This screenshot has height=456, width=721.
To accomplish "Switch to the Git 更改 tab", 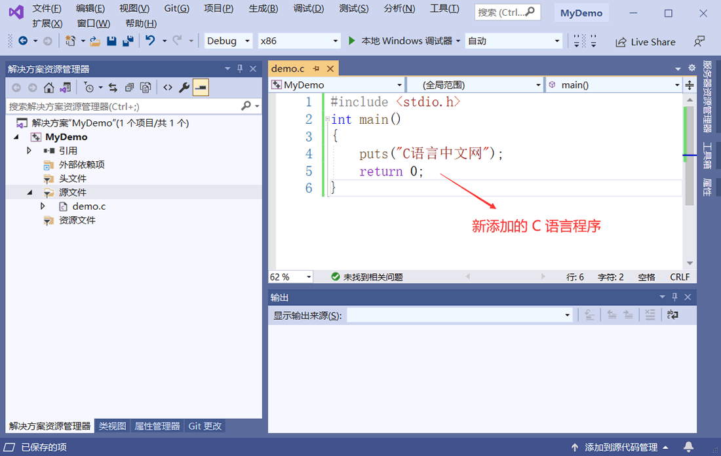I will tap(205, 426).
